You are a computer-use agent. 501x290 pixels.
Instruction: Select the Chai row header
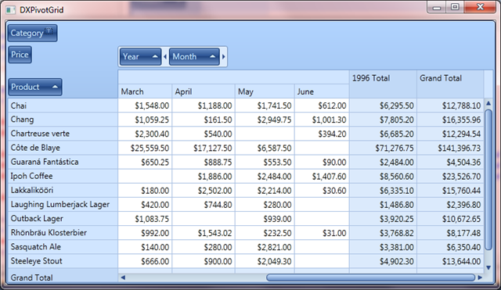[63, 106]
